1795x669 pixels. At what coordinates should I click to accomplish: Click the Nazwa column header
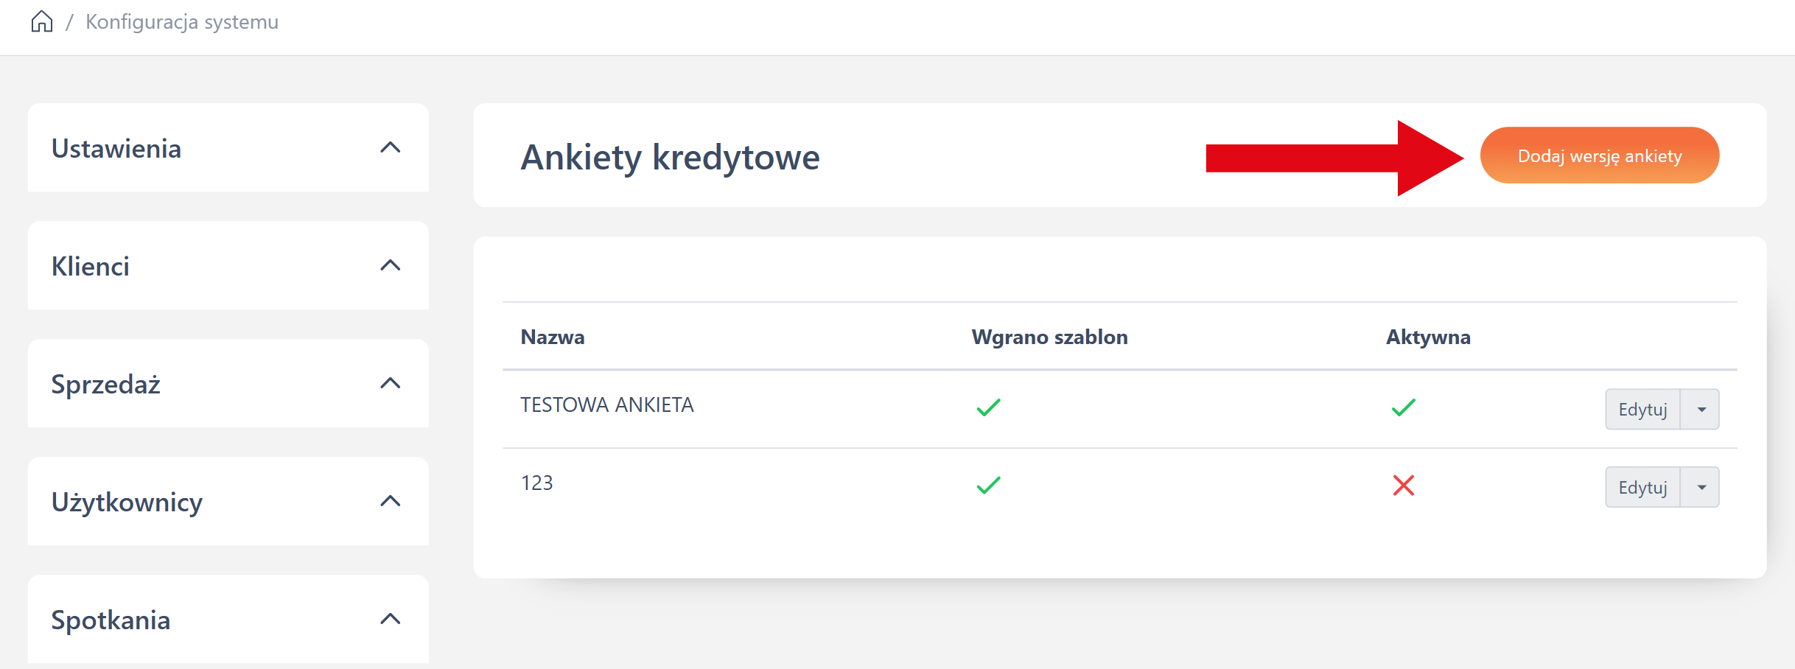coord(553,337)
